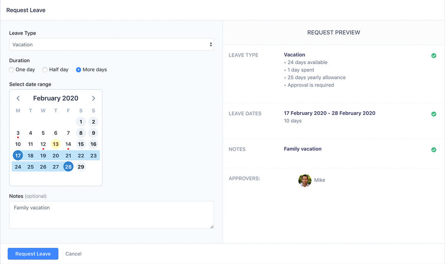The width and height of the screenshot is (445, 264).
Task: Click green checkmark next to Leave Type
Action: tap(433, 56)
